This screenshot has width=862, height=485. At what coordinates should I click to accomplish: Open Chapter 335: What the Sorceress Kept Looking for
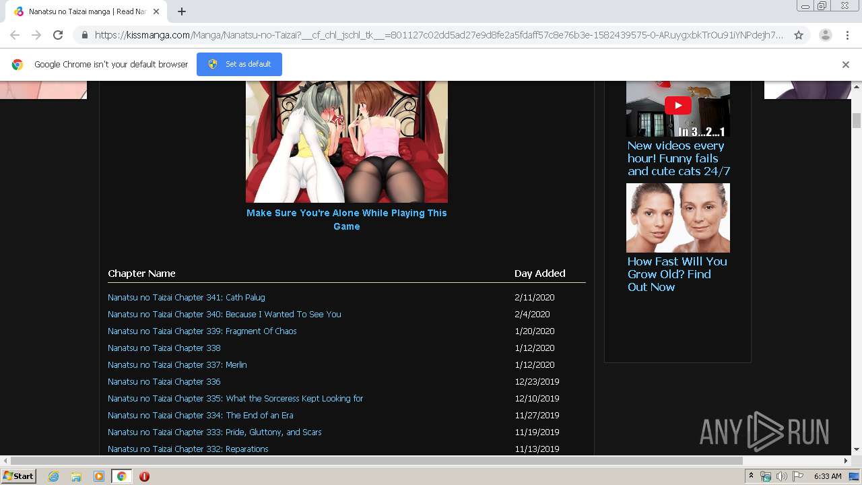click(236, 398)
